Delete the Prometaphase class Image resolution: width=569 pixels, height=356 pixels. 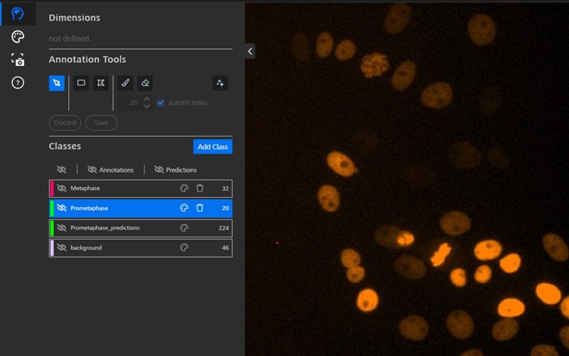[200, 208]
